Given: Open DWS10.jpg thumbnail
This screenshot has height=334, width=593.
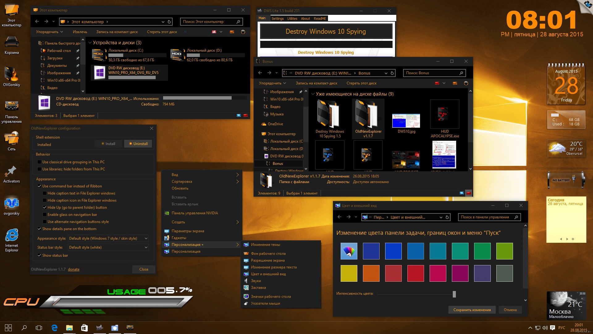Looking at the screenshot, I should (406, 121).
